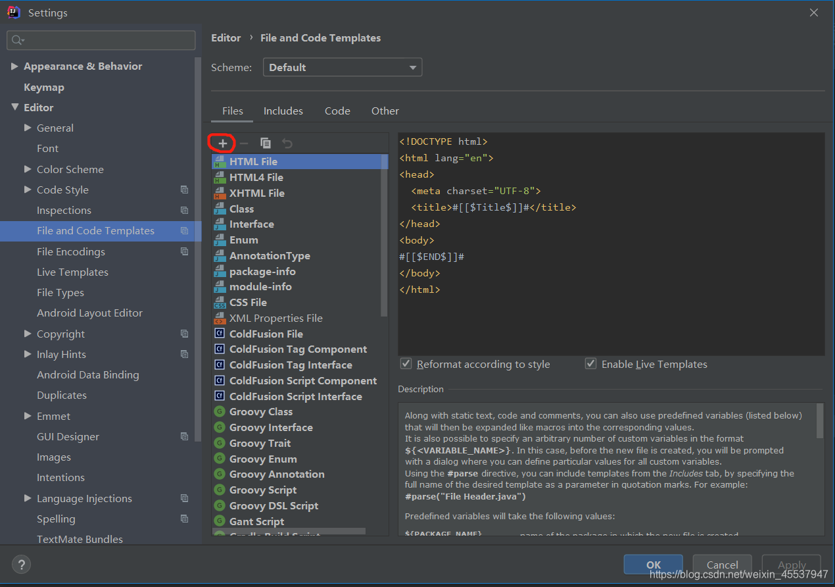This screenshot has height=587, width=835.
Task: Expand the Code Style node
Action: coord(28,190)
